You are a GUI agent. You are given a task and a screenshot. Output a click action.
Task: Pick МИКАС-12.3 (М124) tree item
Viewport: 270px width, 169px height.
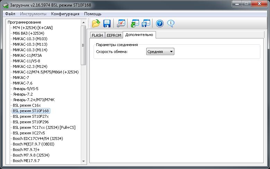pyautogui.click(x=30, y=66)
